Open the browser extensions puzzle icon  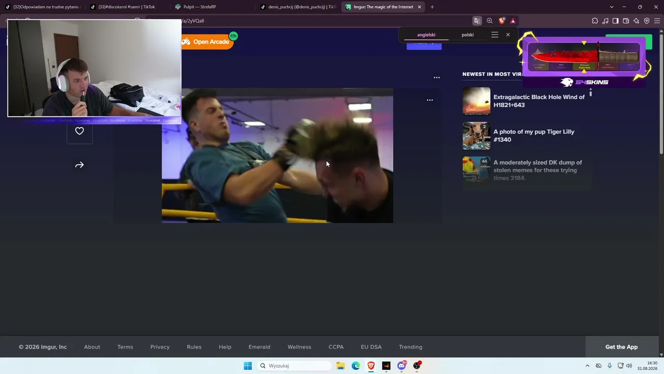tap(595, 21)
